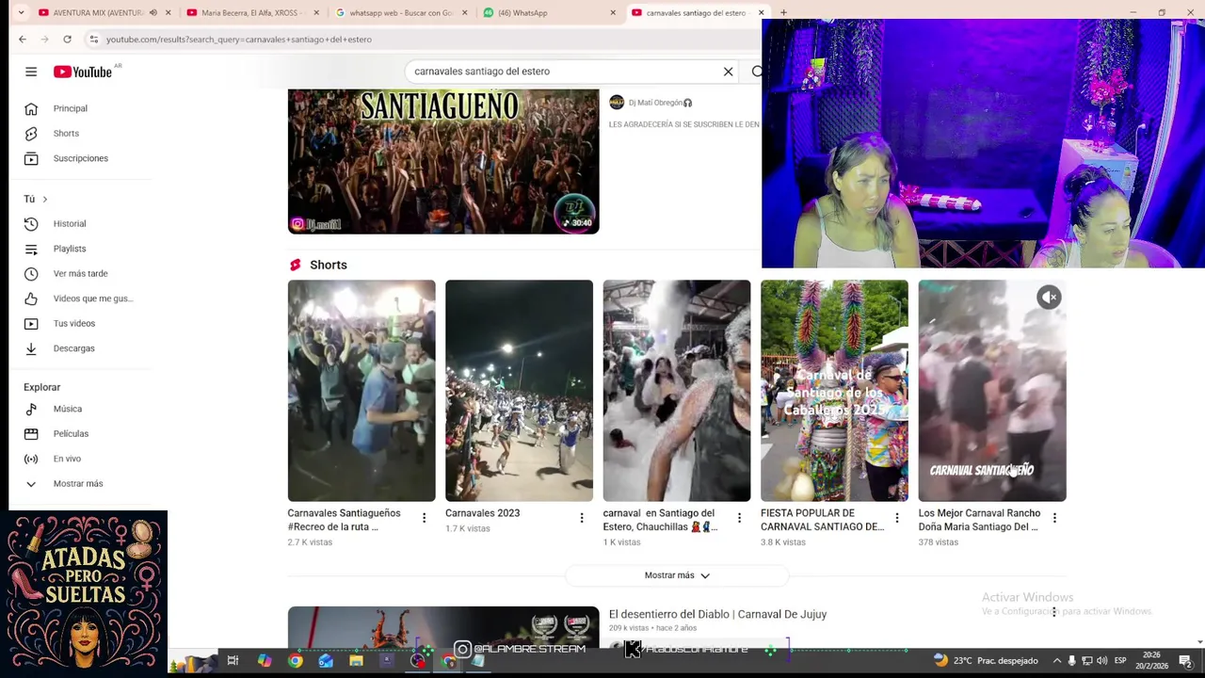Expand Mostrar más in the sidebar
This screenshot has height=678, width=1205.
(80, 484)
